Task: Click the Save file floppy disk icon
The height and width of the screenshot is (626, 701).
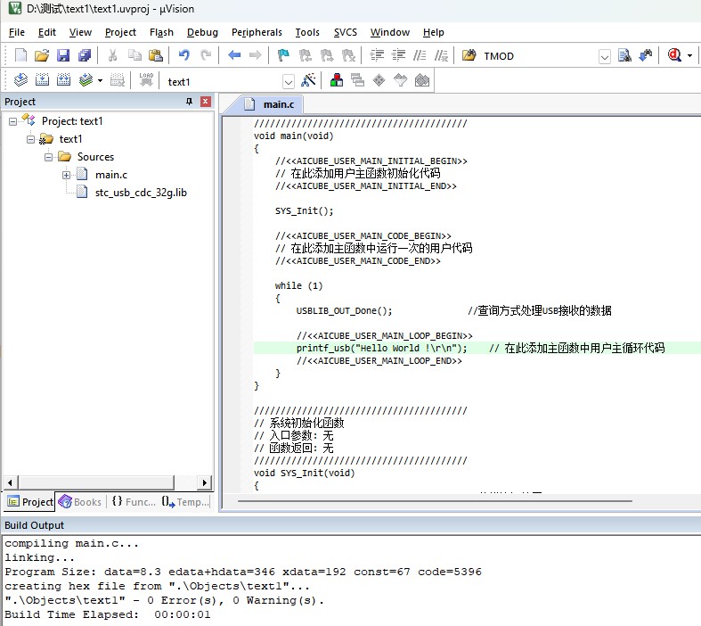Action: pyautogui.click(x=63, y=55)
